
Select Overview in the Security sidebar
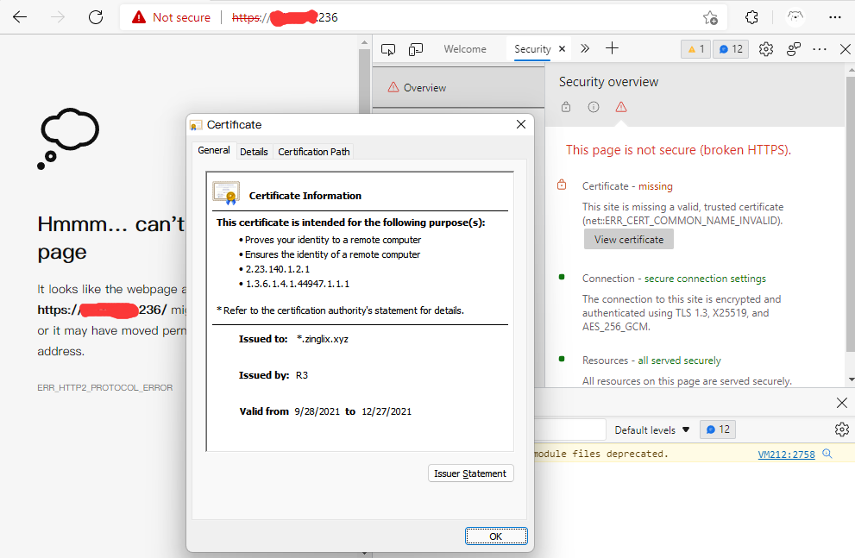pyautogui.click(x=424, y=87)
